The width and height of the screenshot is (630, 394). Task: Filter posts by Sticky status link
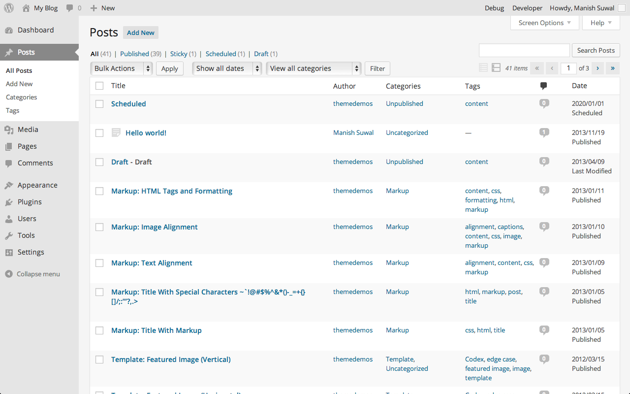coord(179,54)
